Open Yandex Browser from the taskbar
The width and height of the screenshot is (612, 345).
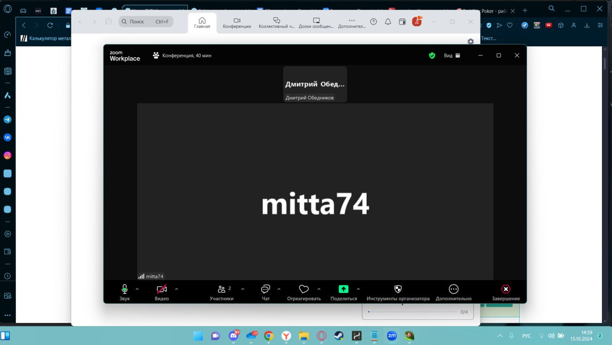click(286, 336)
